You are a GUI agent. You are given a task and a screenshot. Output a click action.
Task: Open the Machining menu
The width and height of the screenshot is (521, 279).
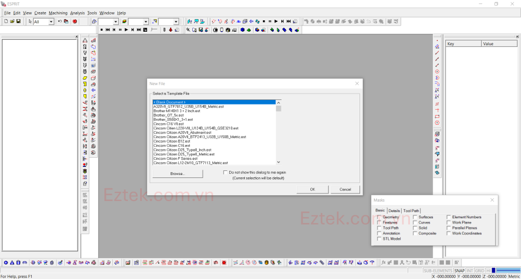58,13
